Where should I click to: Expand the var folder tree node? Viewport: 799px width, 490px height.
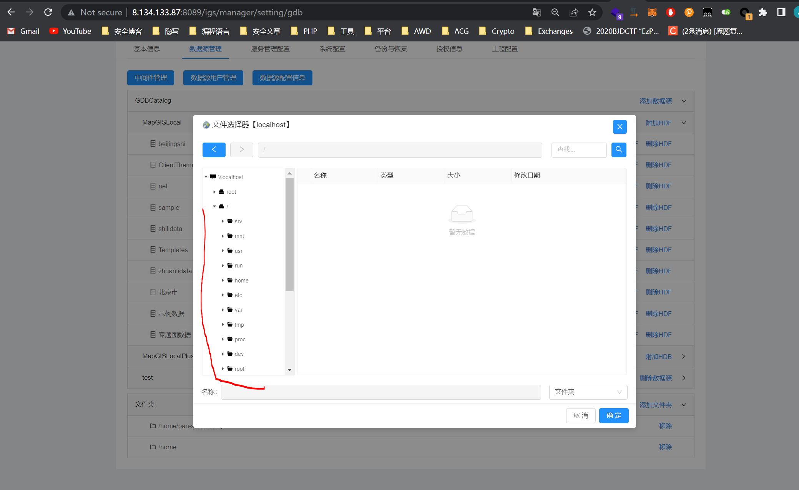coord(223,310)
